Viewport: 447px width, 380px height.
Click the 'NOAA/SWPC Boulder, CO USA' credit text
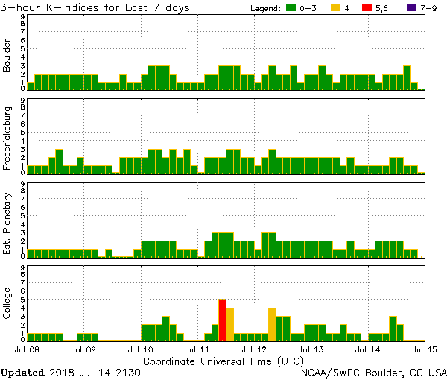374,373
